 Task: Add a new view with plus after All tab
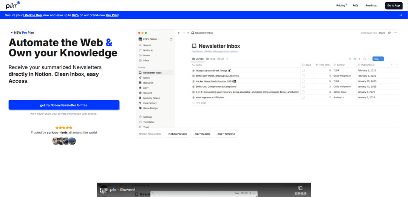[x=227, y=59]
